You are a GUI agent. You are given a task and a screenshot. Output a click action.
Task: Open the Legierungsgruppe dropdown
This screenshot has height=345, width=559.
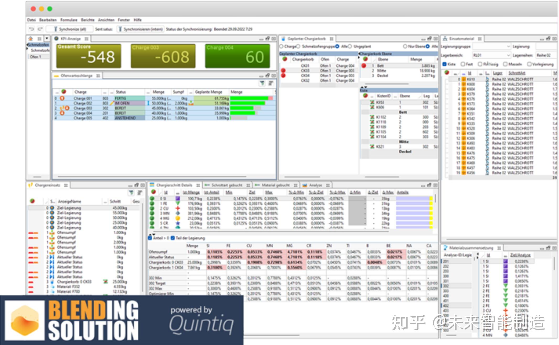[508, 46]
